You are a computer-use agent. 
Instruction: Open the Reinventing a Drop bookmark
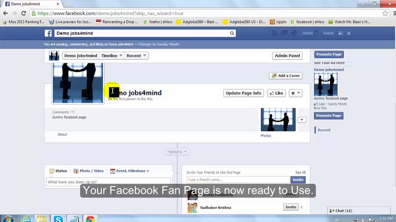[x=117, y=22]
